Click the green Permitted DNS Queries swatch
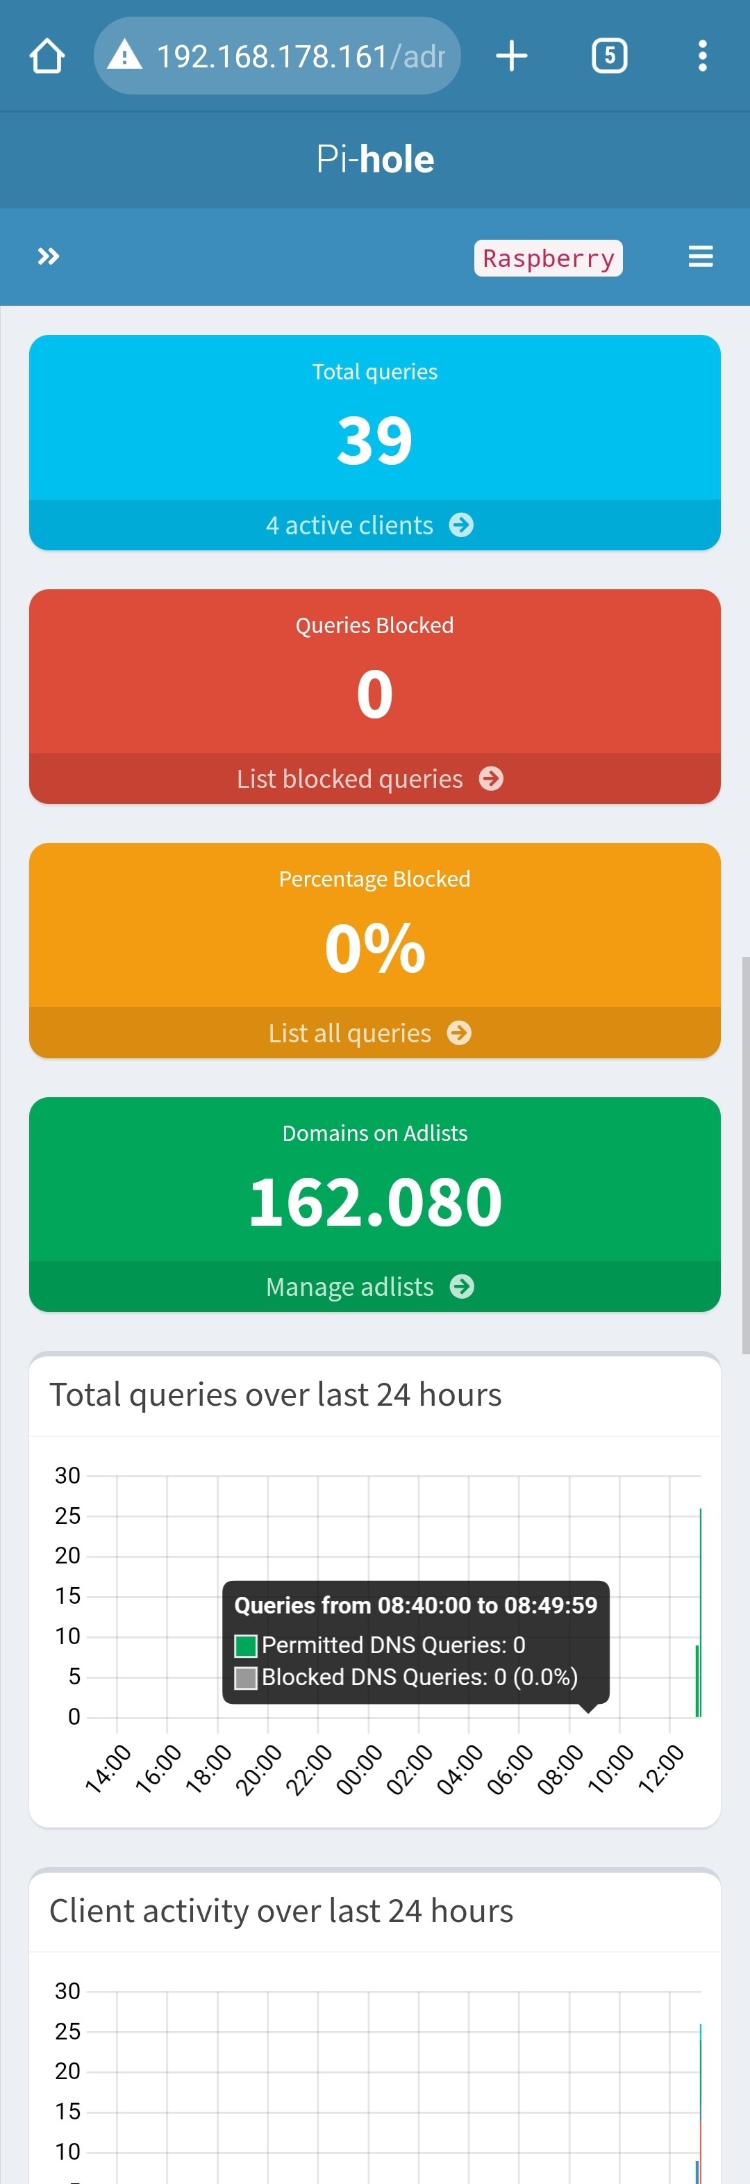Viewport: 750px width, 2184px height. coord(246,1645)
